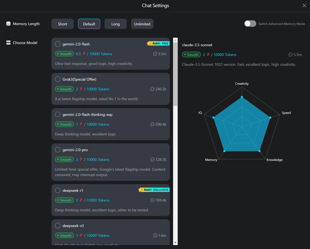Click the red gem icon in gemini-2.0-pro pricing
The height and width of the screenshot is (249, 310).
click(x=81, y=160)
